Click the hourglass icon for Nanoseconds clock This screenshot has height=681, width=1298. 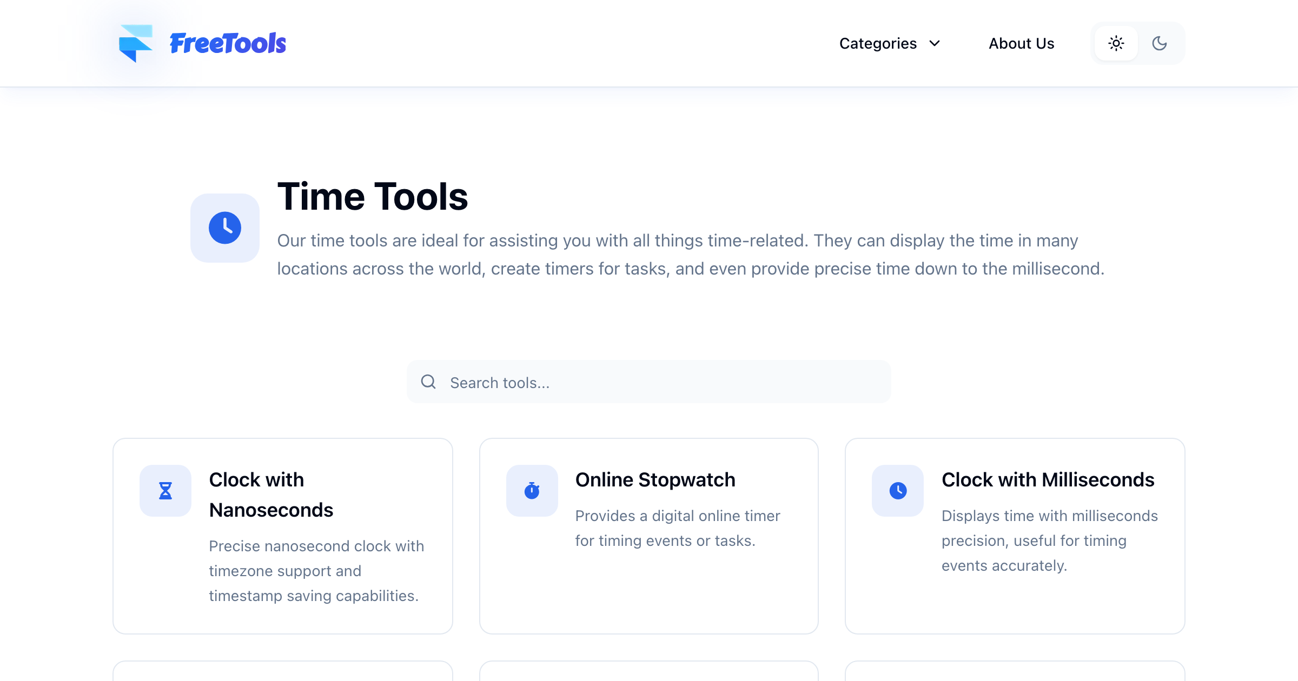click(165, 491)
